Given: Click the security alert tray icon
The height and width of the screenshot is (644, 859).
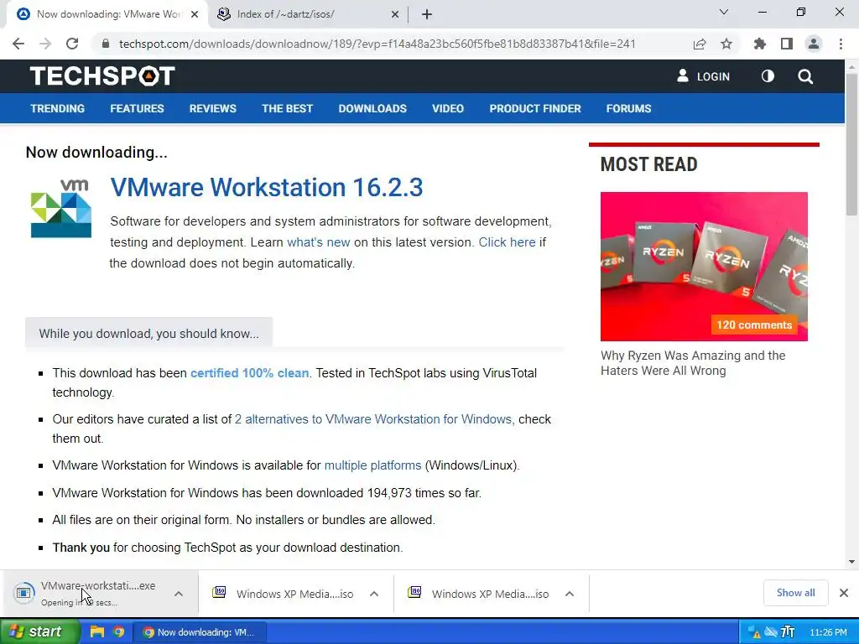Looking at the screenshot, I should coord(754,632).
